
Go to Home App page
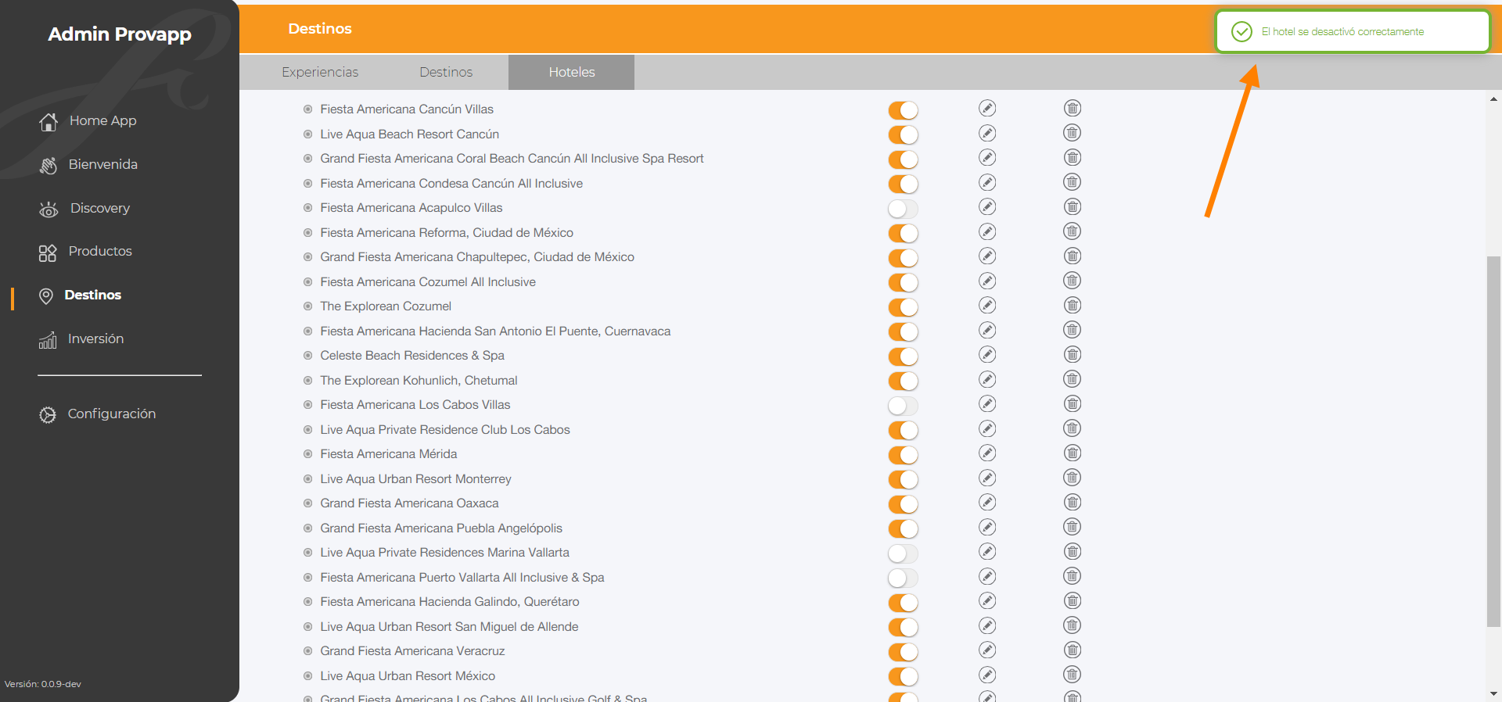click(102, 120)
